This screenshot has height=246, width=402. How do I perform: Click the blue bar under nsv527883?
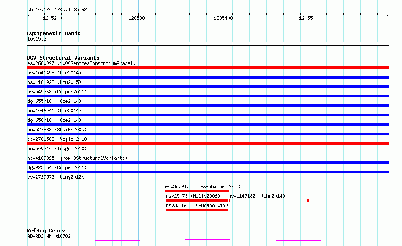pos(208,134)
